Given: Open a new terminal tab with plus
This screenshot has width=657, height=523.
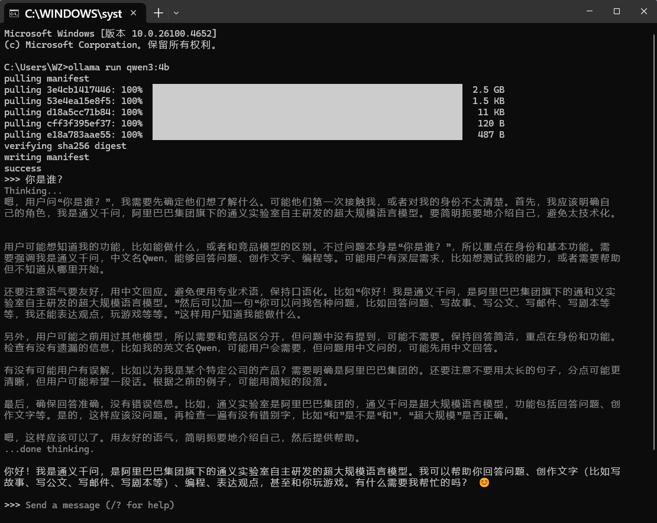Looking at the screenshot, I should point(158,13).
